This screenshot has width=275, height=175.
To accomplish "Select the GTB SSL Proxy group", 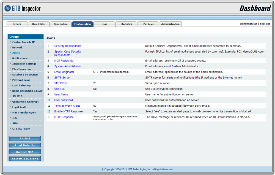I will pos(21,129).
